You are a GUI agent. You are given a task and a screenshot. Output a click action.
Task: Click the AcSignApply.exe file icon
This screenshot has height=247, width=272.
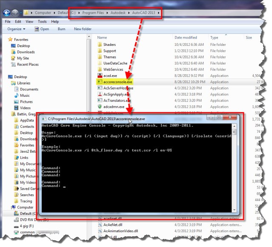click(x=99, y=94)
